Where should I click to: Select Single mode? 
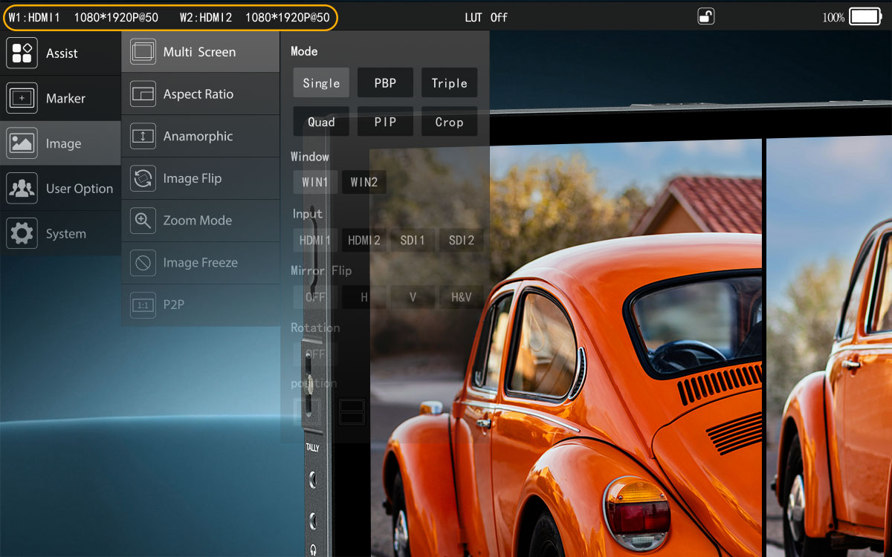coord(321,83)
